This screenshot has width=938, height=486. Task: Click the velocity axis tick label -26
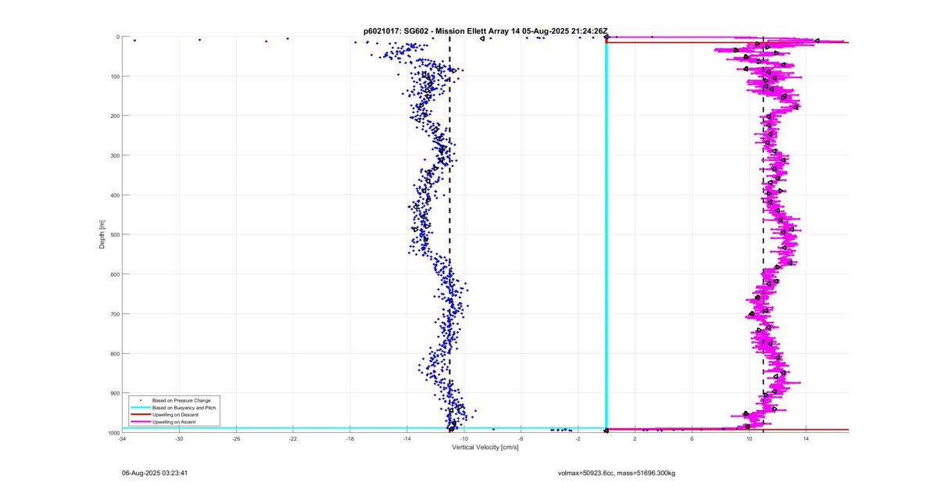coord(236,439)
